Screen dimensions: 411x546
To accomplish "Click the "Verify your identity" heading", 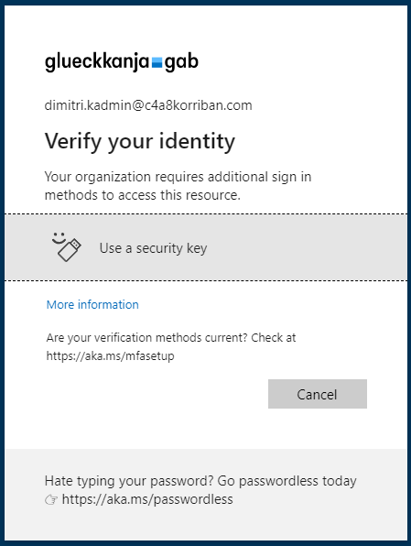I will tap(140, 141).
